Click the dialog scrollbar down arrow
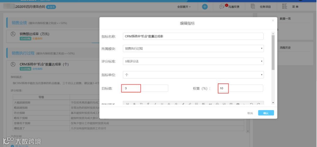This screenshot has height=147, width=317. pos(273,103)
